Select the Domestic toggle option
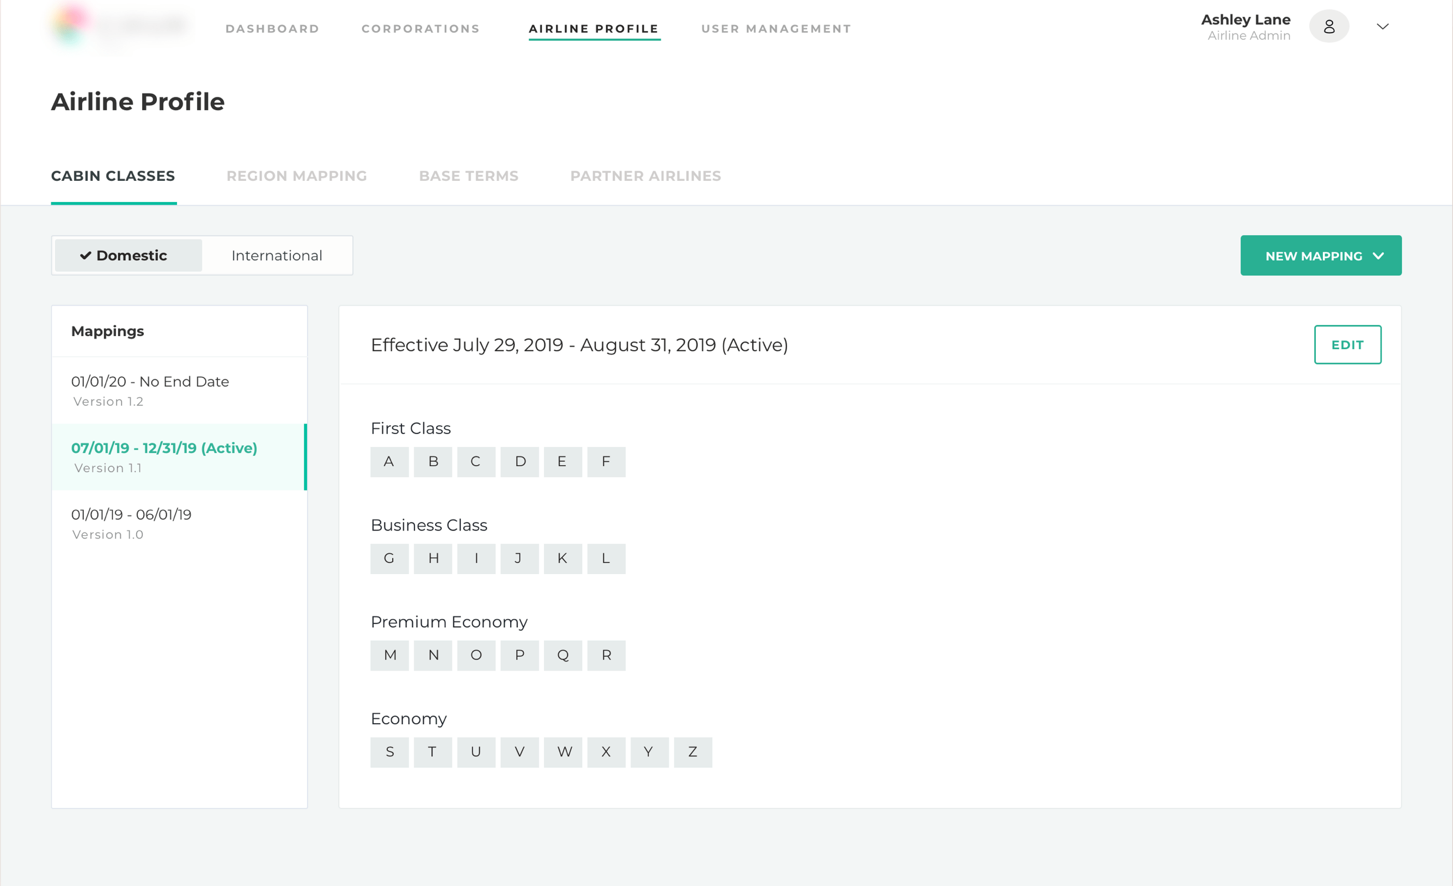Image resolution: width=1453 pixels, height=886 pixels. [128, 256]
